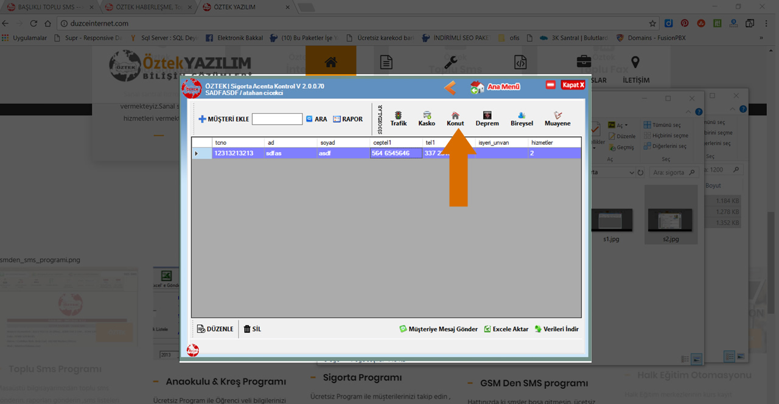779x404 pixels.
Task: Click Diğerlerini seç in the Explorer window
Action: pyautogui.click(x=665, y=146)
